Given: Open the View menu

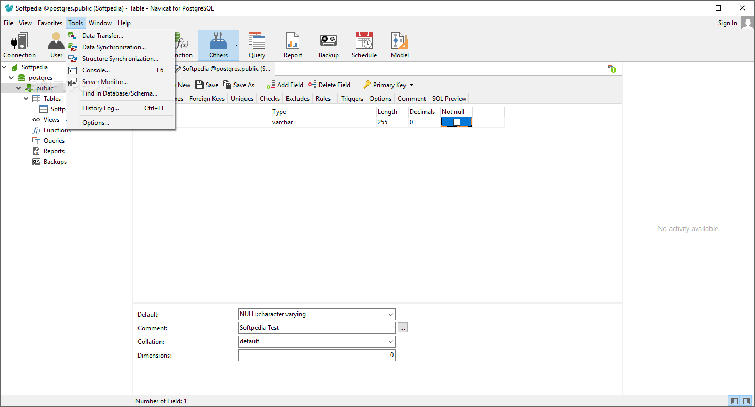Looking at the screenshot, I should point(25,23).
